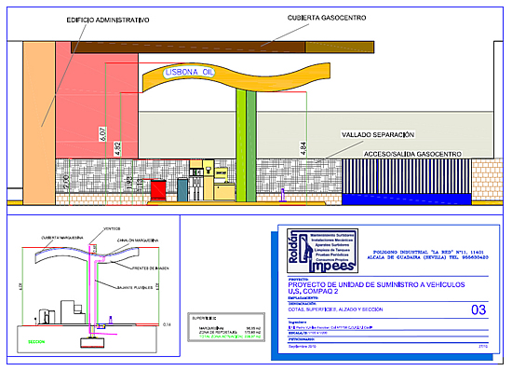
Task: Select the green SECCION label
Action: click(36, 342)
